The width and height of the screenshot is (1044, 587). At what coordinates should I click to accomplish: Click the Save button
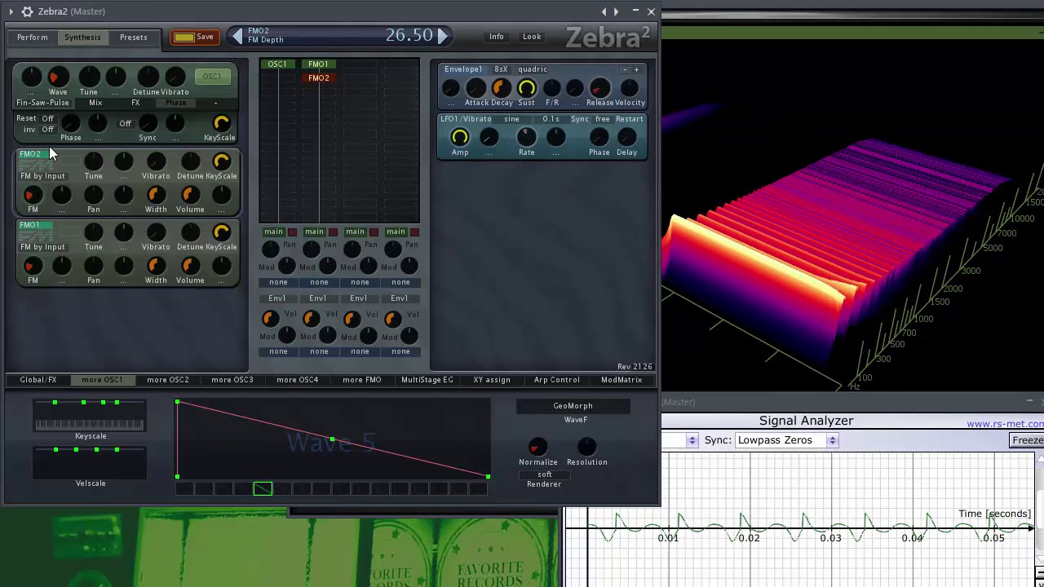(194, 38)
